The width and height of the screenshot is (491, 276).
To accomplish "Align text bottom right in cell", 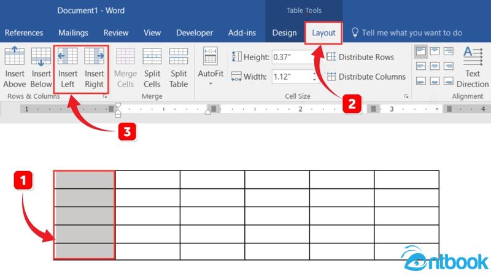I will tap(449, 81).
